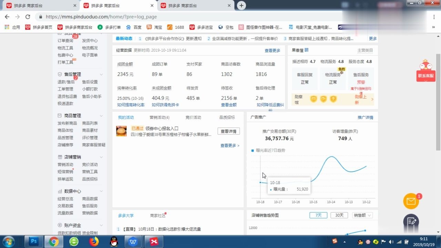The width and height of the screenshot is (441, 248).
Task: Open the 销售额 dropdown in sales chart
Action: click(361, 215)
